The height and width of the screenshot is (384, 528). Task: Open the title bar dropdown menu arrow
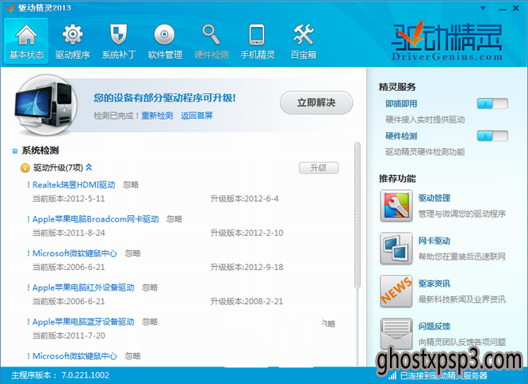[x=483, y=9]
